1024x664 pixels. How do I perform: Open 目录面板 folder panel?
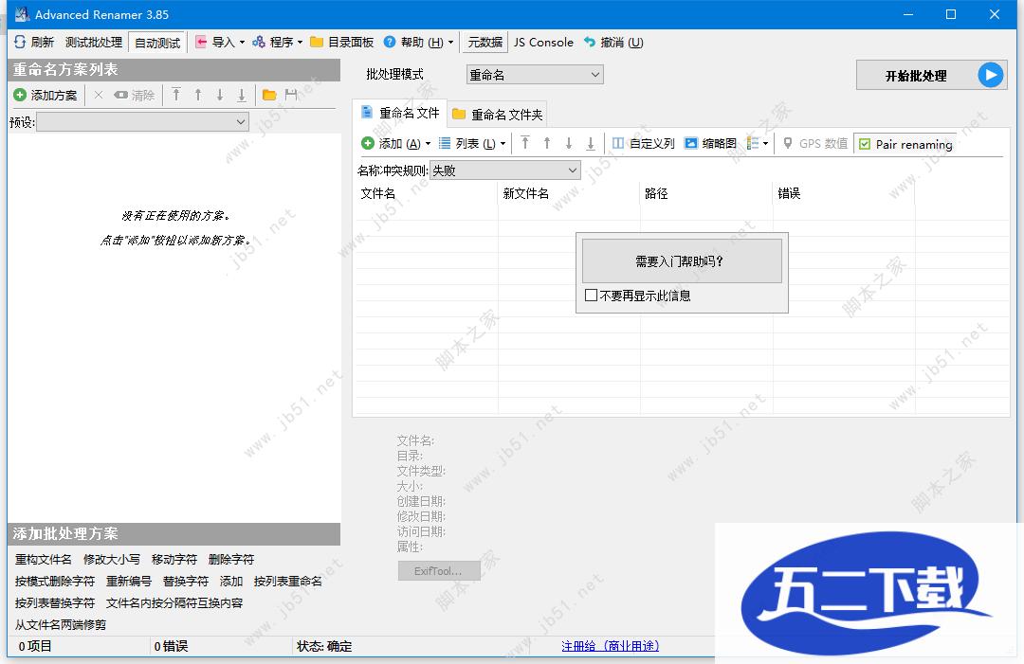(341, 43)
